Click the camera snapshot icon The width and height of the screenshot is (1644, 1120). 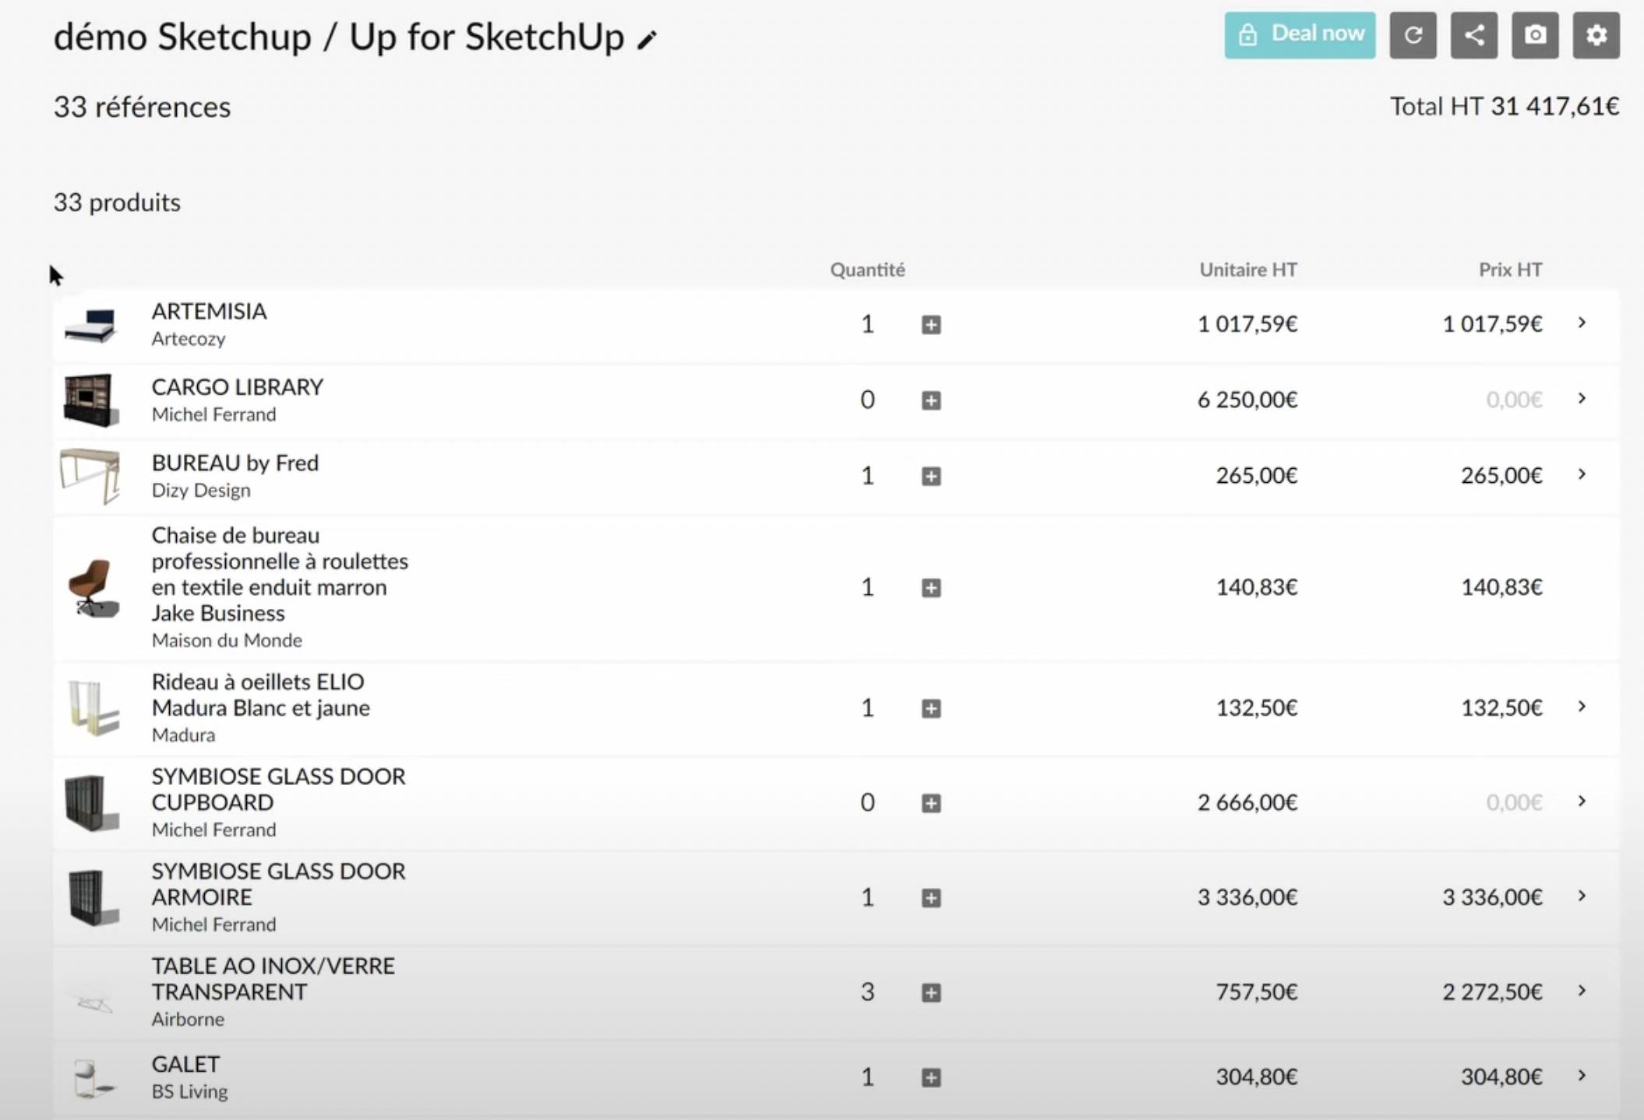click(1535, 35)
